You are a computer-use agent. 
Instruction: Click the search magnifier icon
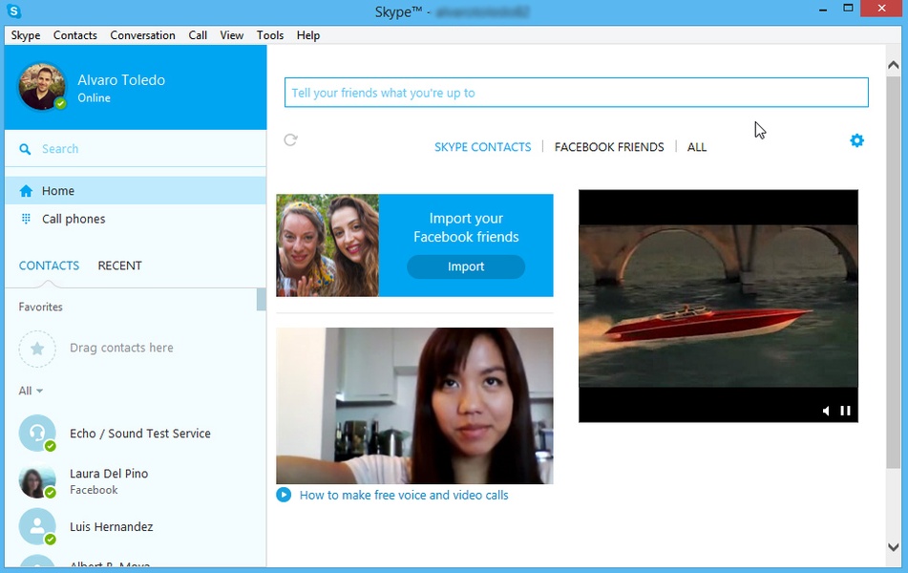click(26, 149)
